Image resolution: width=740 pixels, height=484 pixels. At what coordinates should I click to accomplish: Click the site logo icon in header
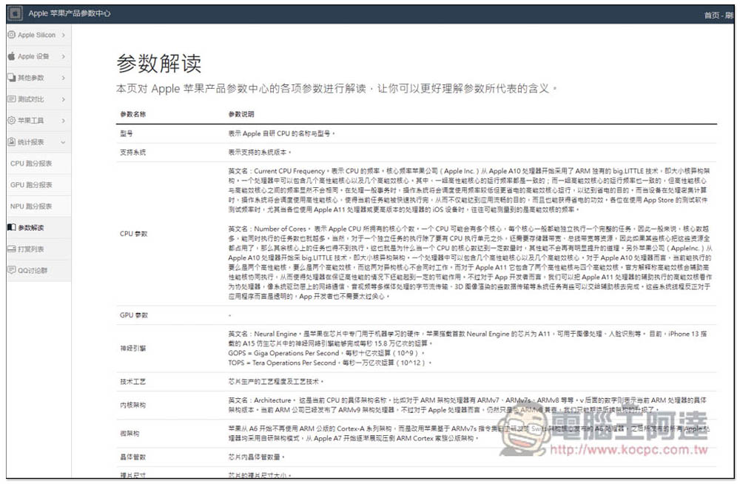coord(16,13)
